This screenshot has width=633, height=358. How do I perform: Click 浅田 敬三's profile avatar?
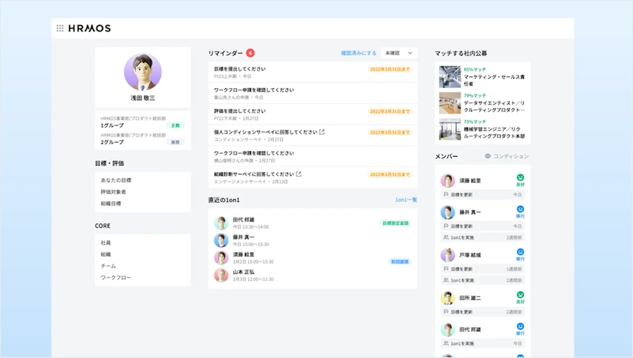[143, 72]
